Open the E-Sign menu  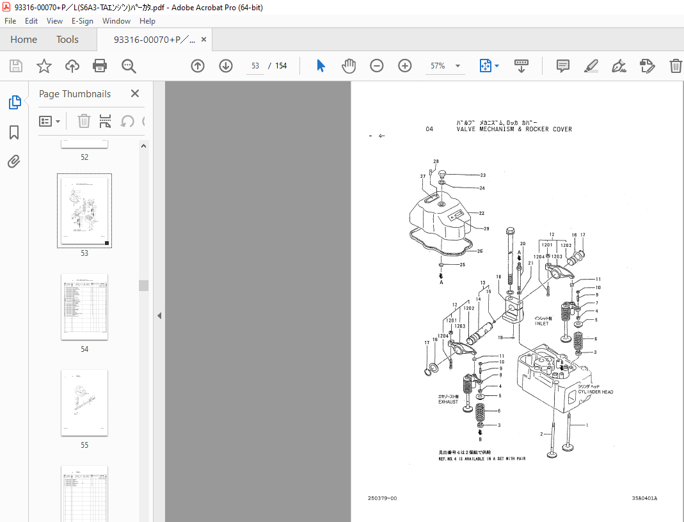[83, 21]
